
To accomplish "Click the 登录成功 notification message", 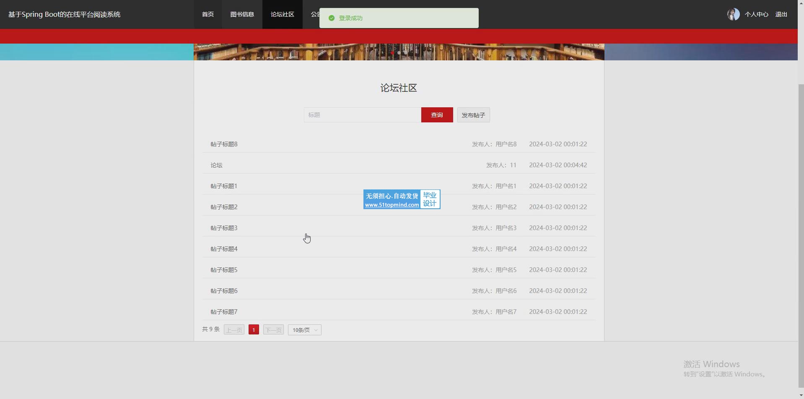I will (x=350, y=18).
